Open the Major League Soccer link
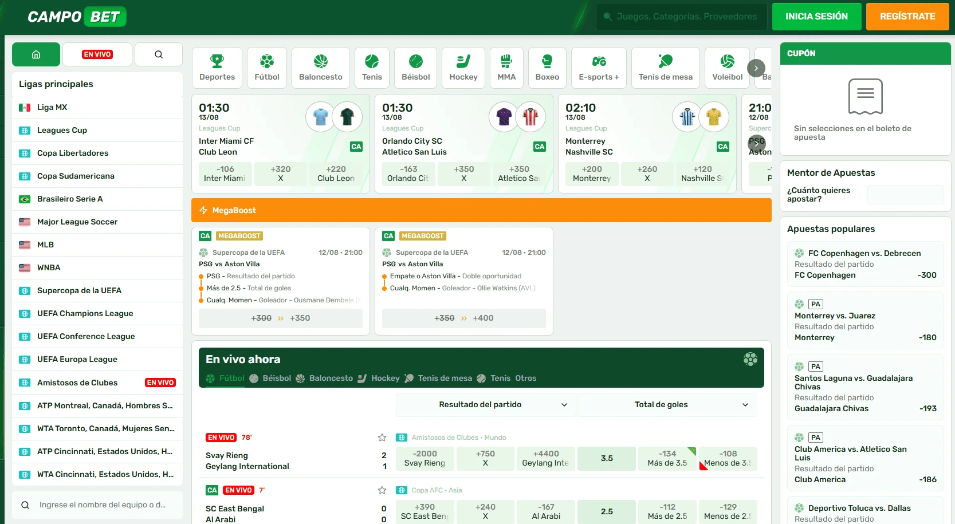Image resolution: width=955 pixels, height=524 pixels. tap(97, 222)
